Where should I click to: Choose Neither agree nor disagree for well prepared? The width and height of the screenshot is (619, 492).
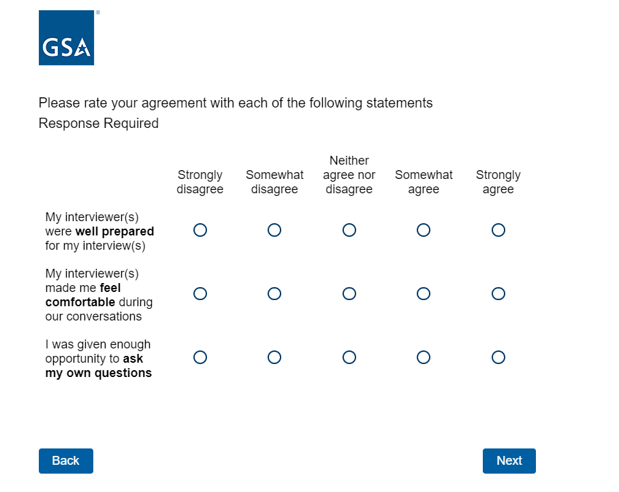click(x=349, y=230)
